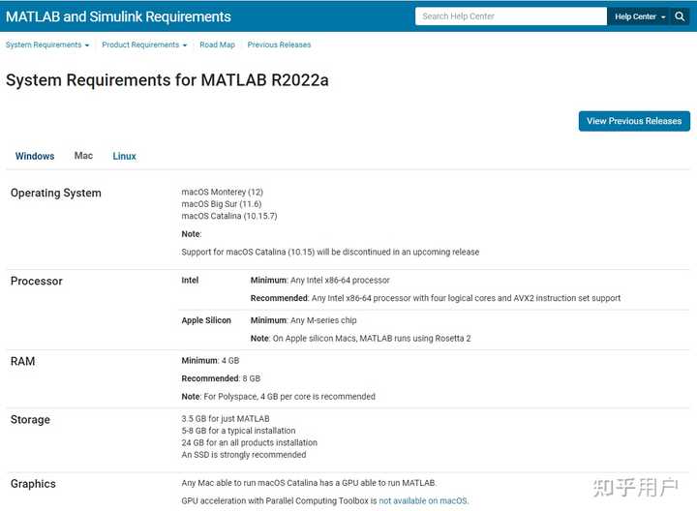Click the Processor row label
The width and height of the screenshot is (697, 511).
point(37,281)
